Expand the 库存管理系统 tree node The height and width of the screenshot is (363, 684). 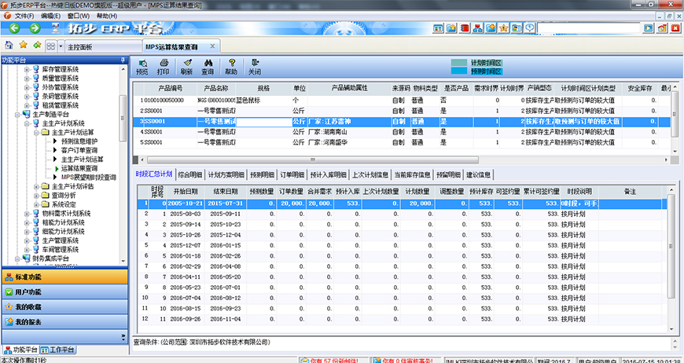[26, 70]
